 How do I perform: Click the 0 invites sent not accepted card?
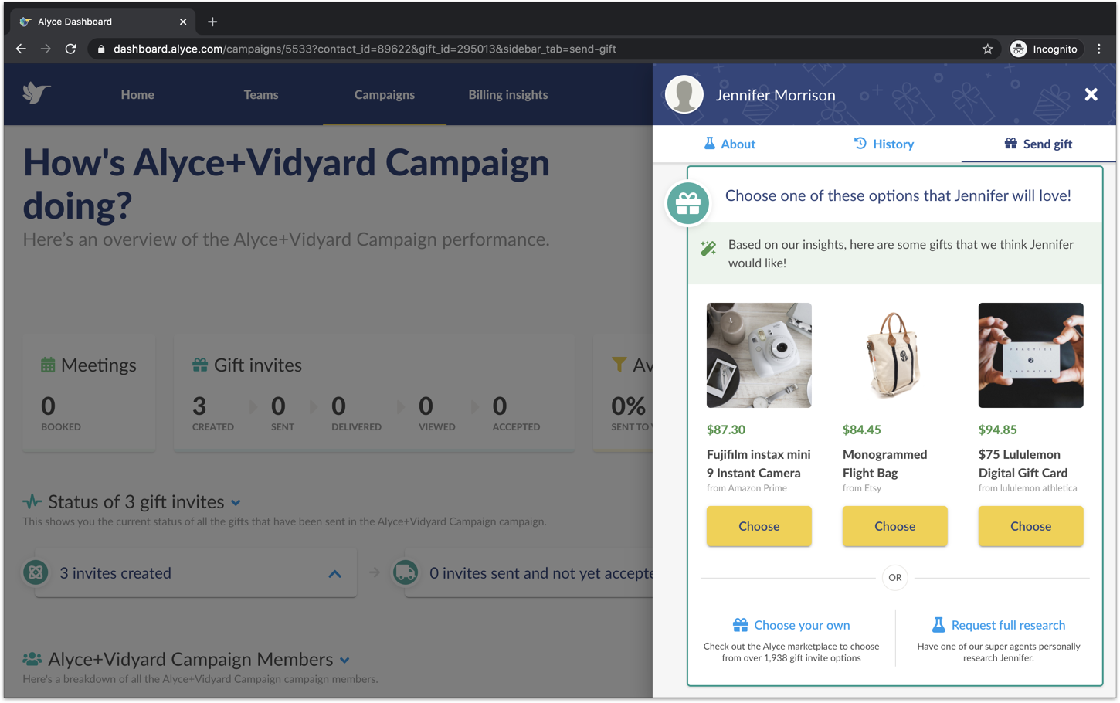pos(528,573)
